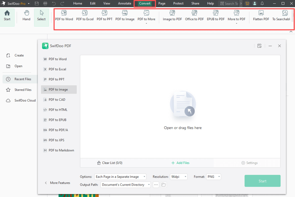Open the SwifDoo Pro app menu dropdown

(x=29, y=3)
